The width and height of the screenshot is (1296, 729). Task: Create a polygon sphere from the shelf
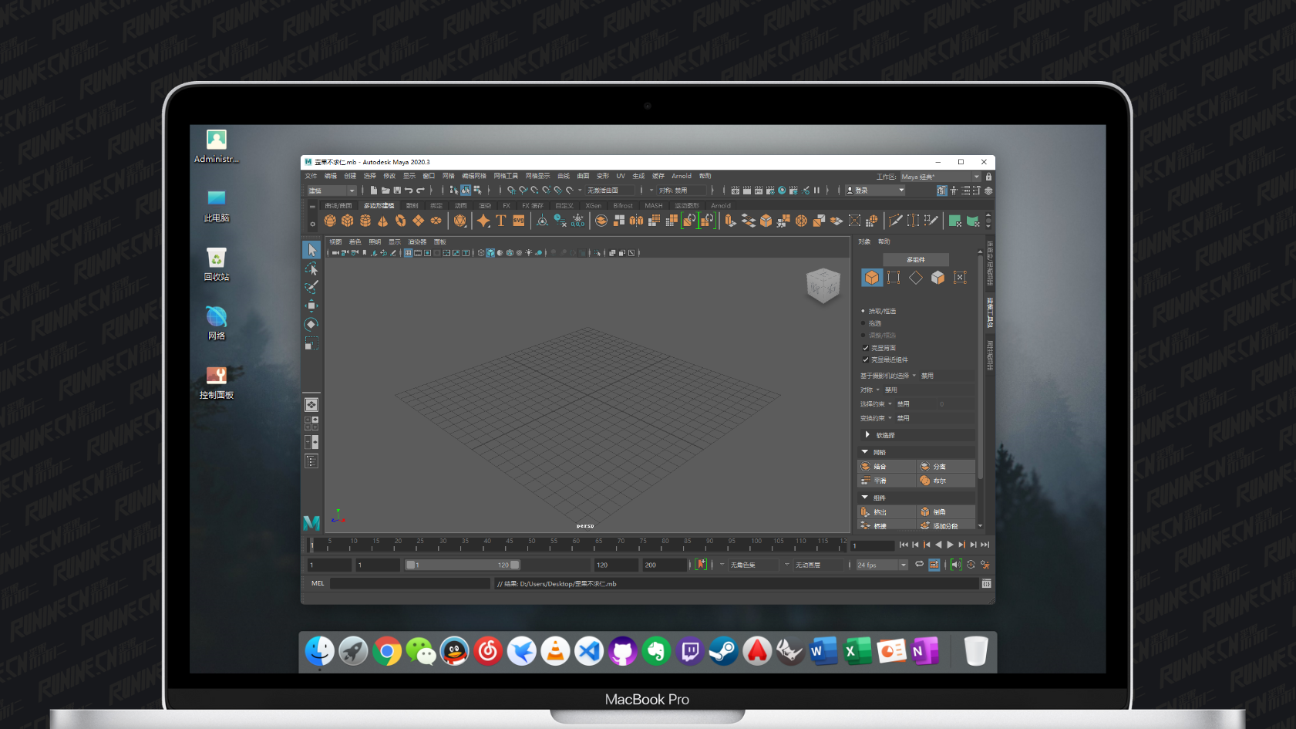330,221
